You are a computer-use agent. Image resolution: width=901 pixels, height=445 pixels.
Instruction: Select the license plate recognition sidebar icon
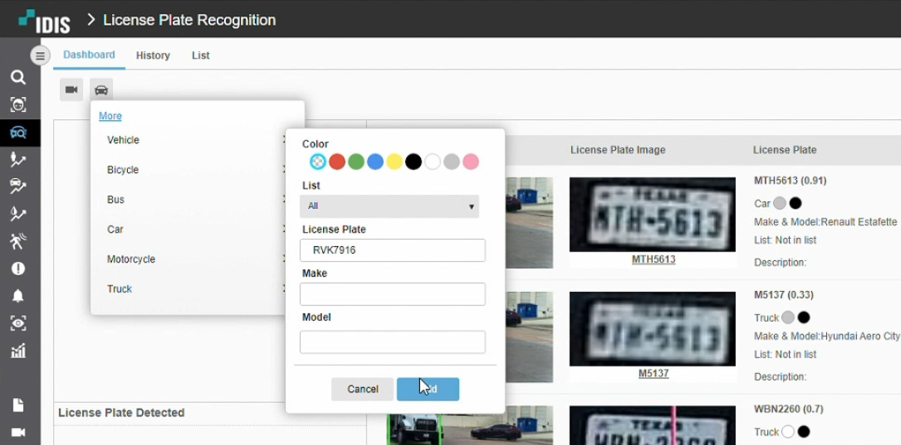point(18,133)
